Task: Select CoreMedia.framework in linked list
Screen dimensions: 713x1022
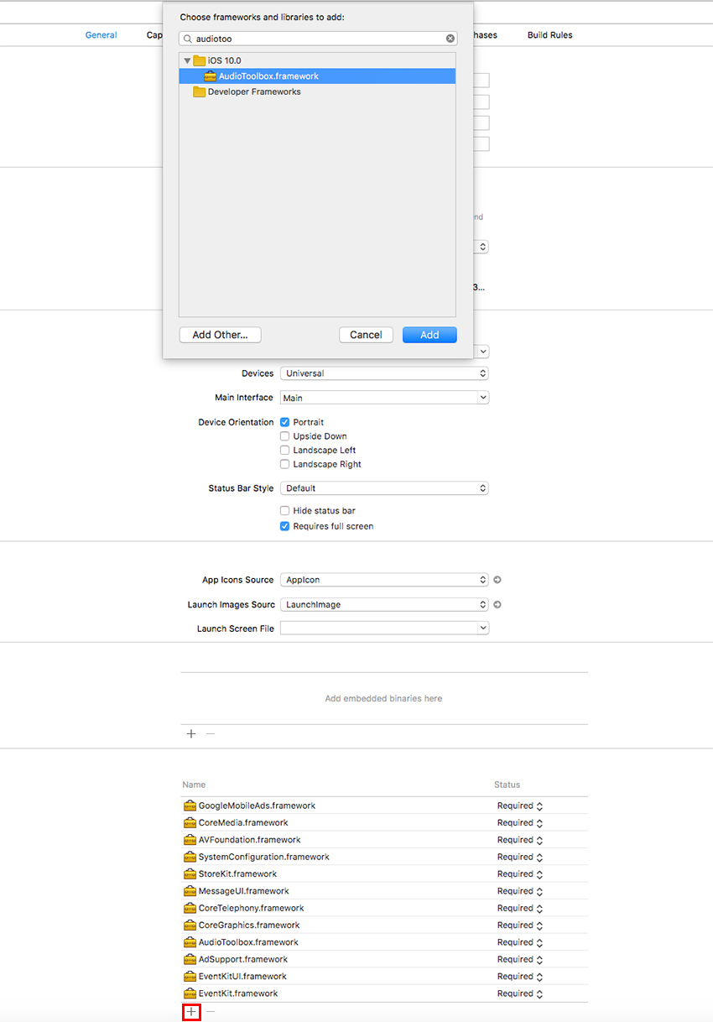Action: coord(384,823)
